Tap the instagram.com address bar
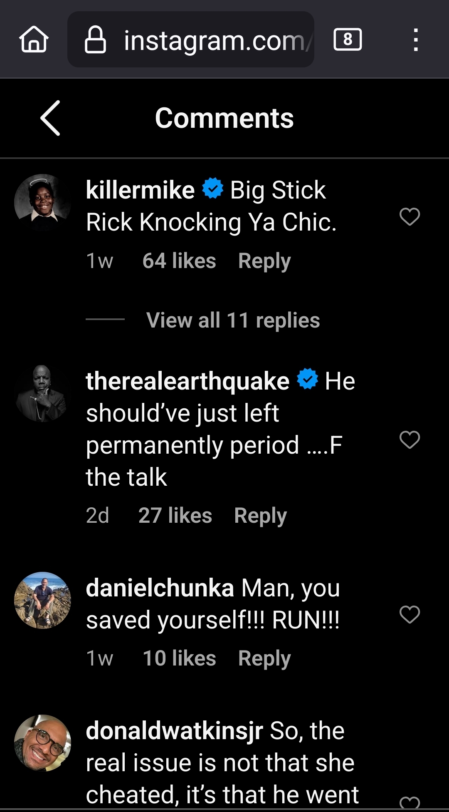The image size is (449, 812). click(214, 40)
